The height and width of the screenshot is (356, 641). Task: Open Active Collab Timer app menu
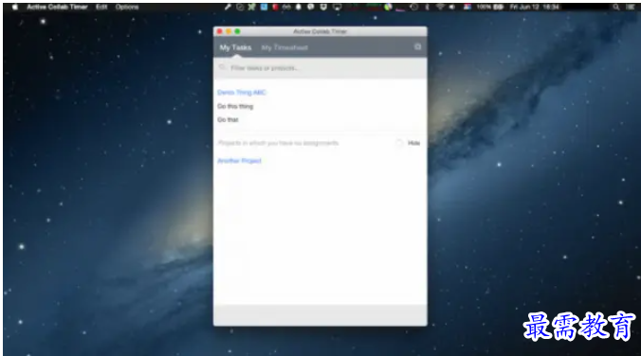click(x=57, y=7)
